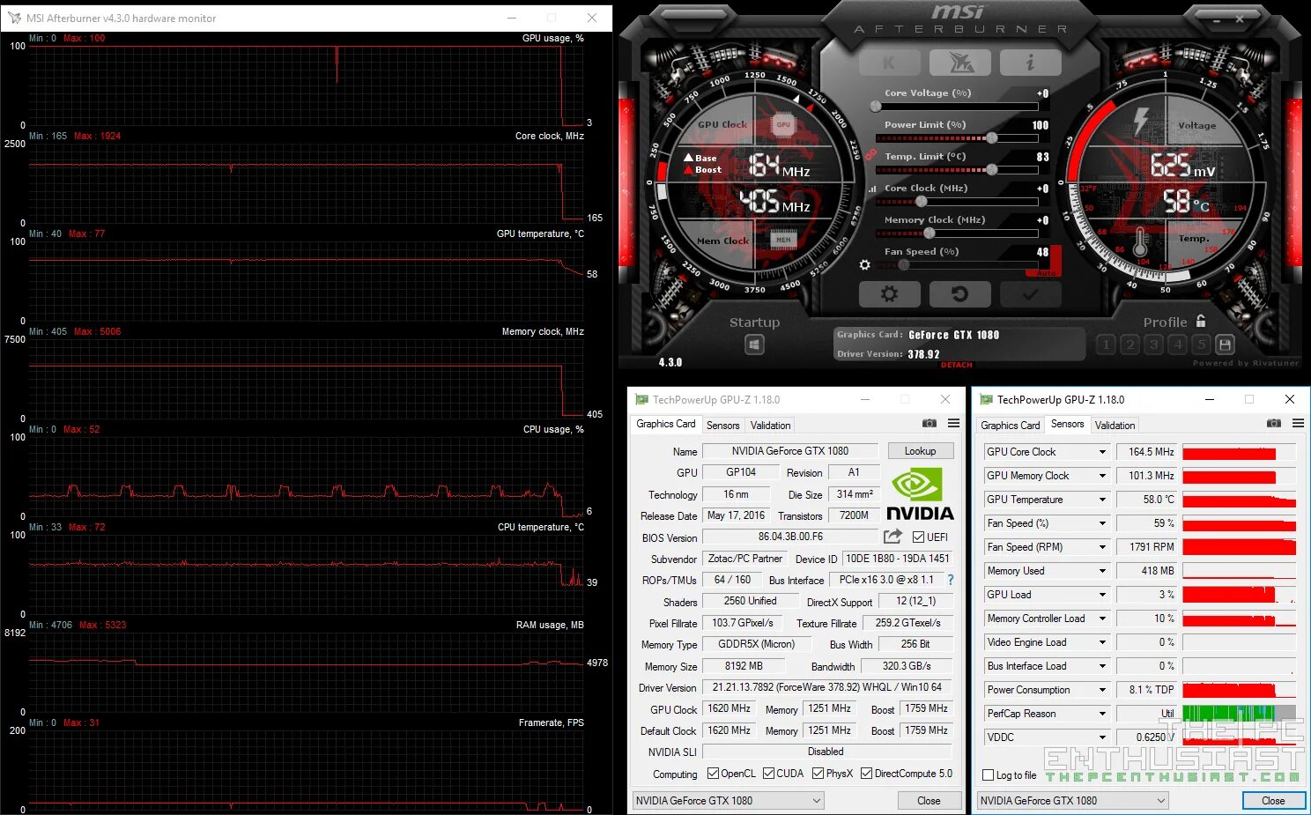Screen dimensions: 1311x815
Task: Click the GPU temperature graph in hardware monitor
Action: point(306,281)
